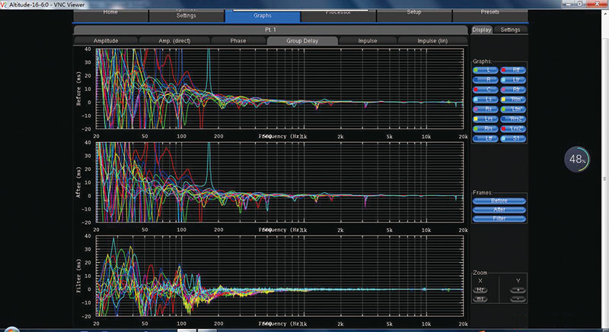The height and width of the screenshot is (332, 609).
Task: Click the VNC Viewer title bar icon
Action: [4, 5]
